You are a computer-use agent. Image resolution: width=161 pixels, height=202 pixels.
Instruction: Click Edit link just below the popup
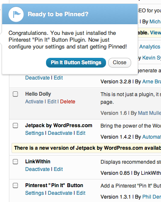pos(58,78)
